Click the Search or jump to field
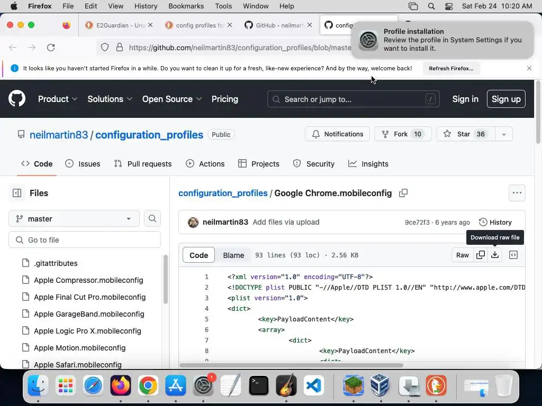The image size is (542, 406). [x=353, y=99]
